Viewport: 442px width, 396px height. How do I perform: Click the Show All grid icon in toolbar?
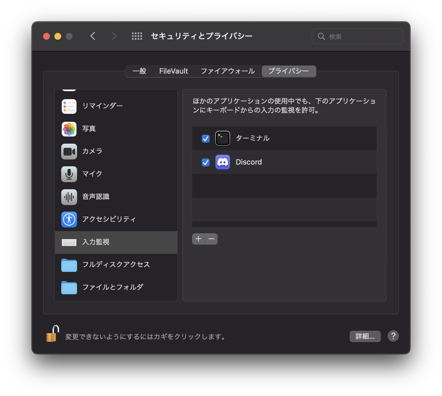[137, 36]
